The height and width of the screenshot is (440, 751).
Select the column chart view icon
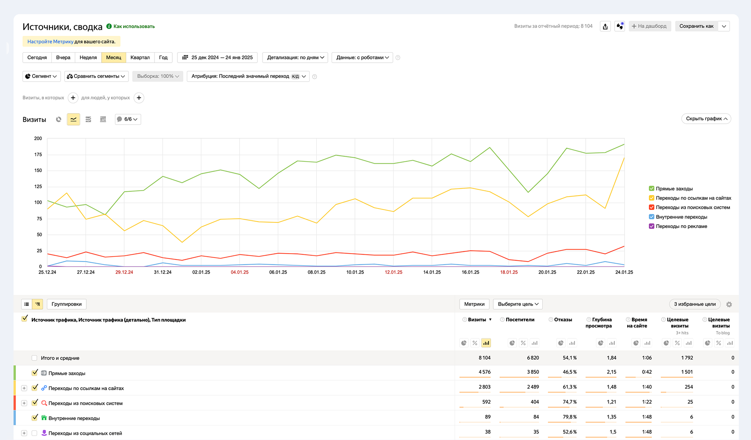coord(103,120)
